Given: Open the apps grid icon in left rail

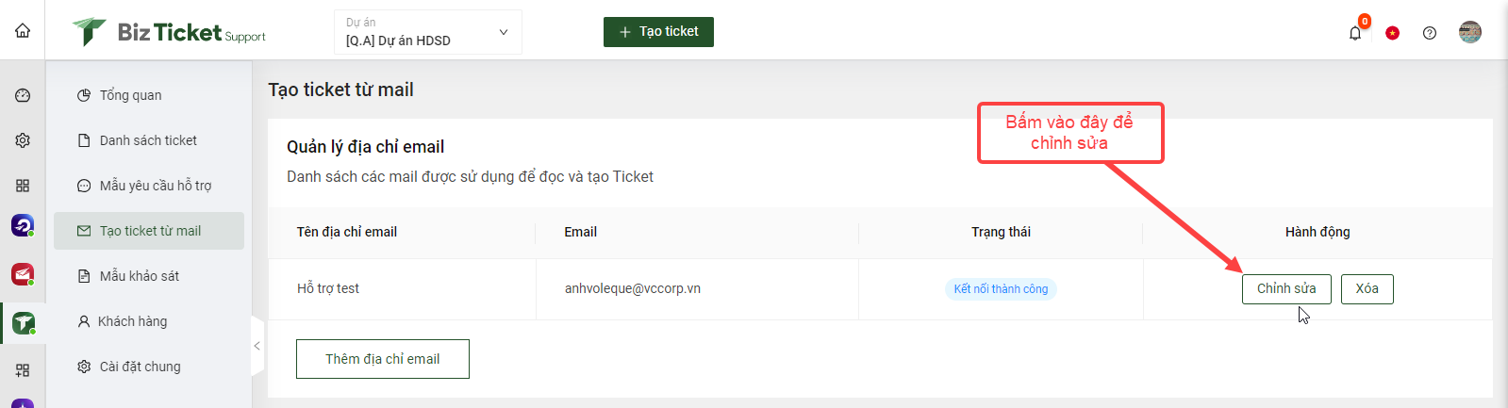Looking at the screenshot, I should pyautogui.click(x=23, y=186).
